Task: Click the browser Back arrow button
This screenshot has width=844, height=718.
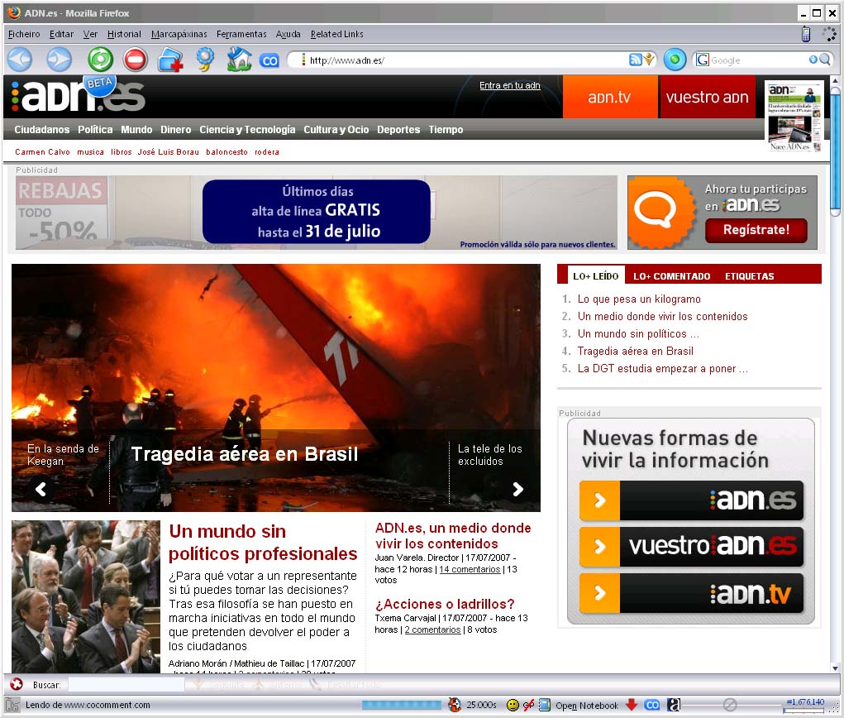Action: pos(20,60)
